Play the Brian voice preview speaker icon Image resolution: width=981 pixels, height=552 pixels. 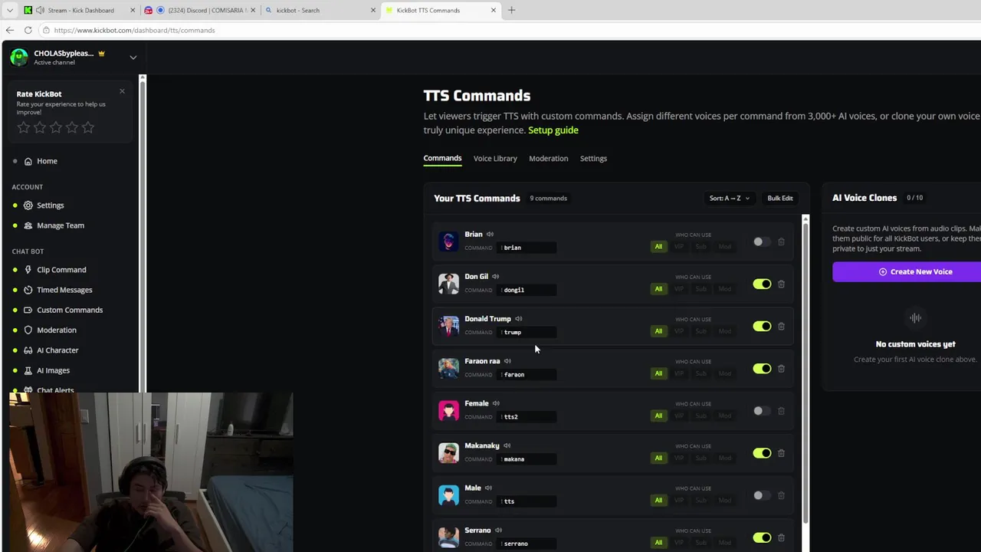click(x=490, y=235)
